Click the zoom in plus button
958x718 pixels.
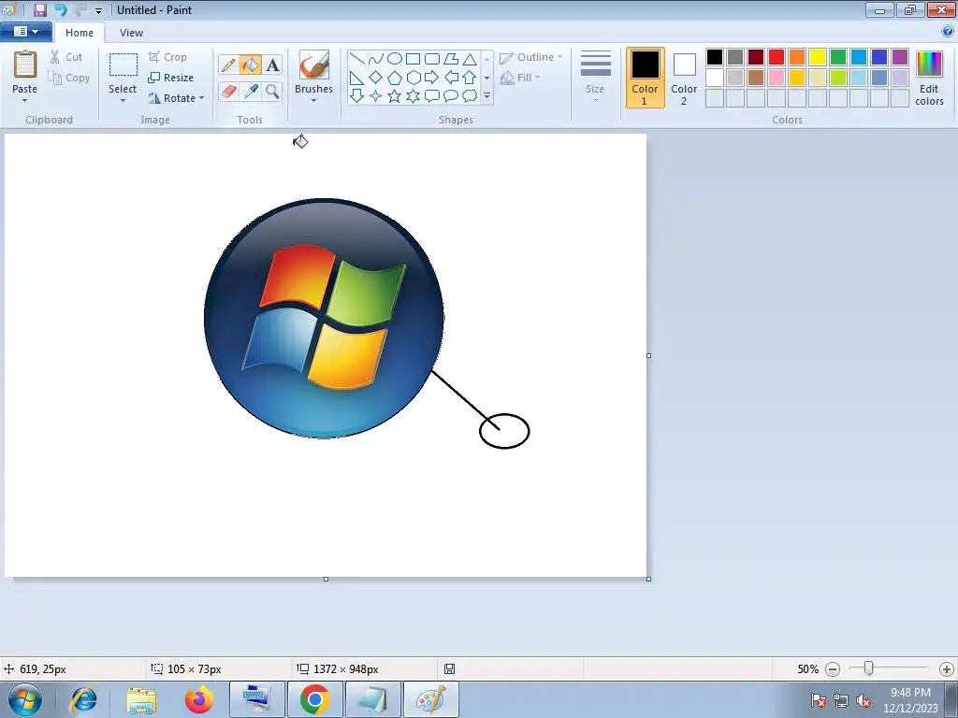947,669
